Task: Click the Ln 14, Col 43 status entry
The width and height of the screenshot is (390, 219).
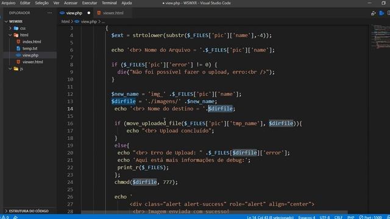Action: pyautogui.click(x=270, y=217)
